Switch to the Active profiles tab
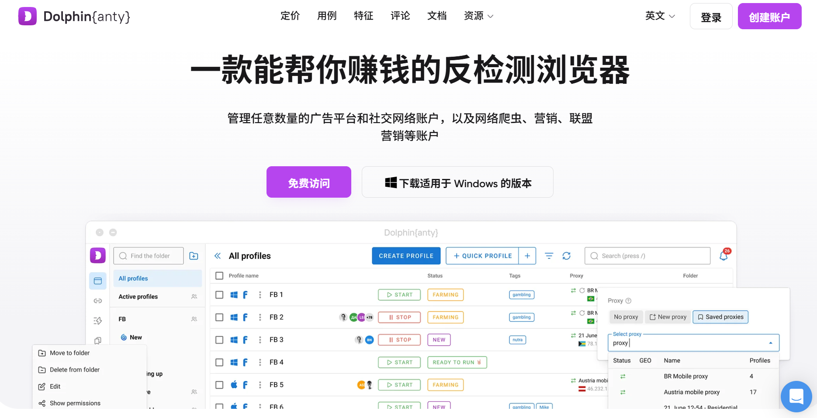Image resolution: width=817 pixels, height=418 pixels. (137, 296)
